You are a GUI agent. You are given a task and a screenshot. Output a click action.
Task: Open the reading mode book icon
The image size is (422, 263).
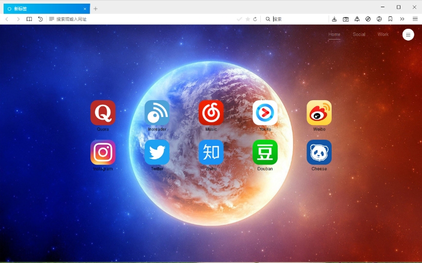click(x=29, y=19)
